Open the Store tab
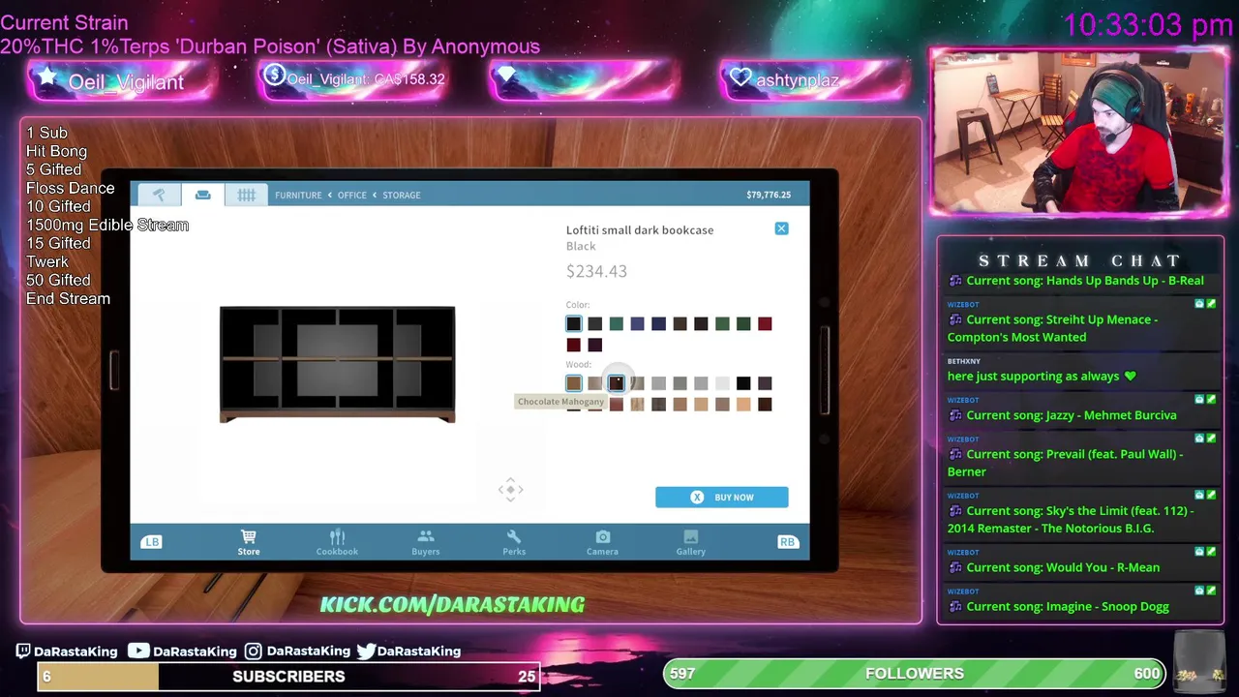The width and height of the screenshot is (1239, 697). tap(249, 542)
